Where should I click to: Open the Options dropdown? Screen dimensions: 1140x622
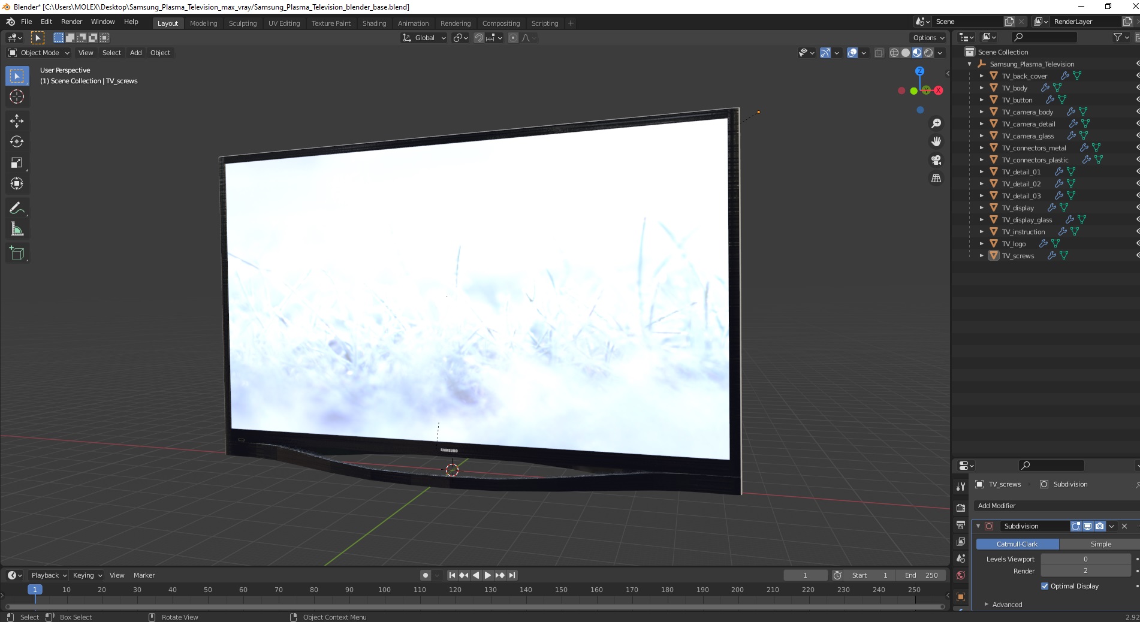tap(928, 38)
